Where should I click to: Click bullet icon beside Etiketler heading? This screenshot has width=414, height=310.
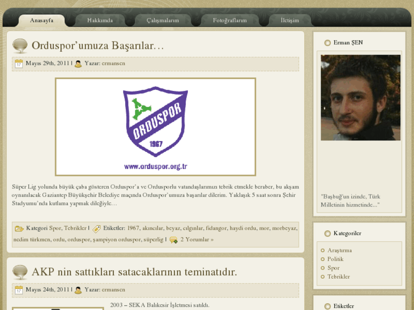(x=327, y=307)
